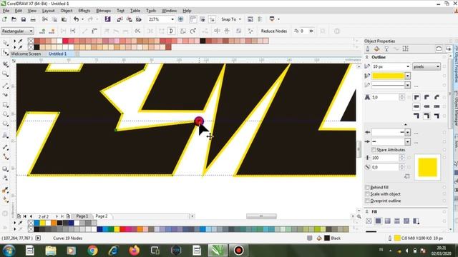Viewport: 458px width, 257px height.
Task: Select the Page 2 tab
Action: coord(102,216)
